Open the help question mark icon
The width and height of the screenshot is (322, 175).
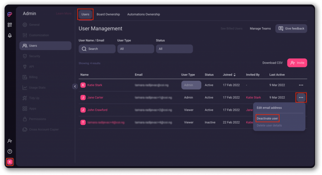tap(10, 151)
